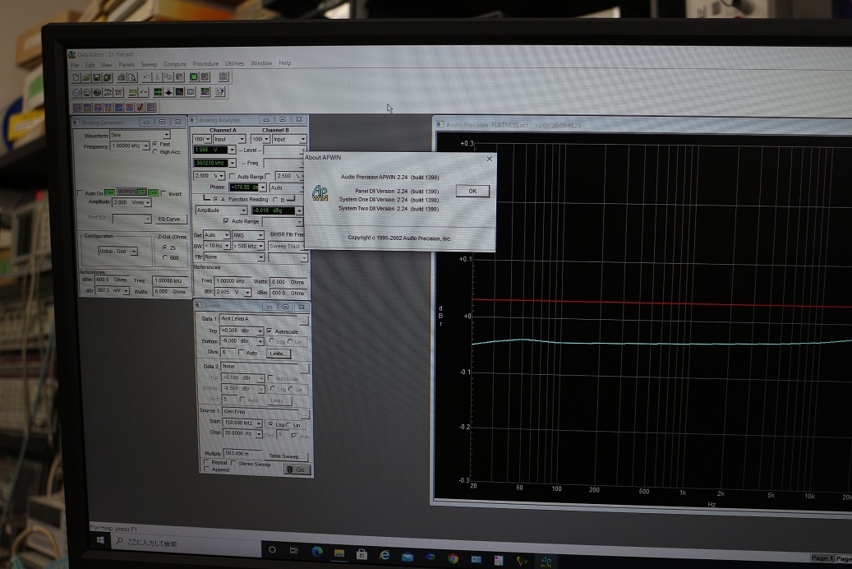The height and width of the screenshot is (569, 852).
Task: Click the Graph panel curve icon
Action: click(x=179, y=92)
